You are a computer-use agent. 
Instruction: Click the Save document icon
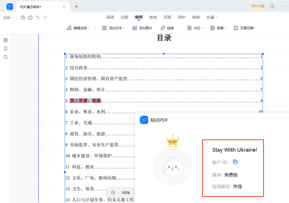coord(23,18)
